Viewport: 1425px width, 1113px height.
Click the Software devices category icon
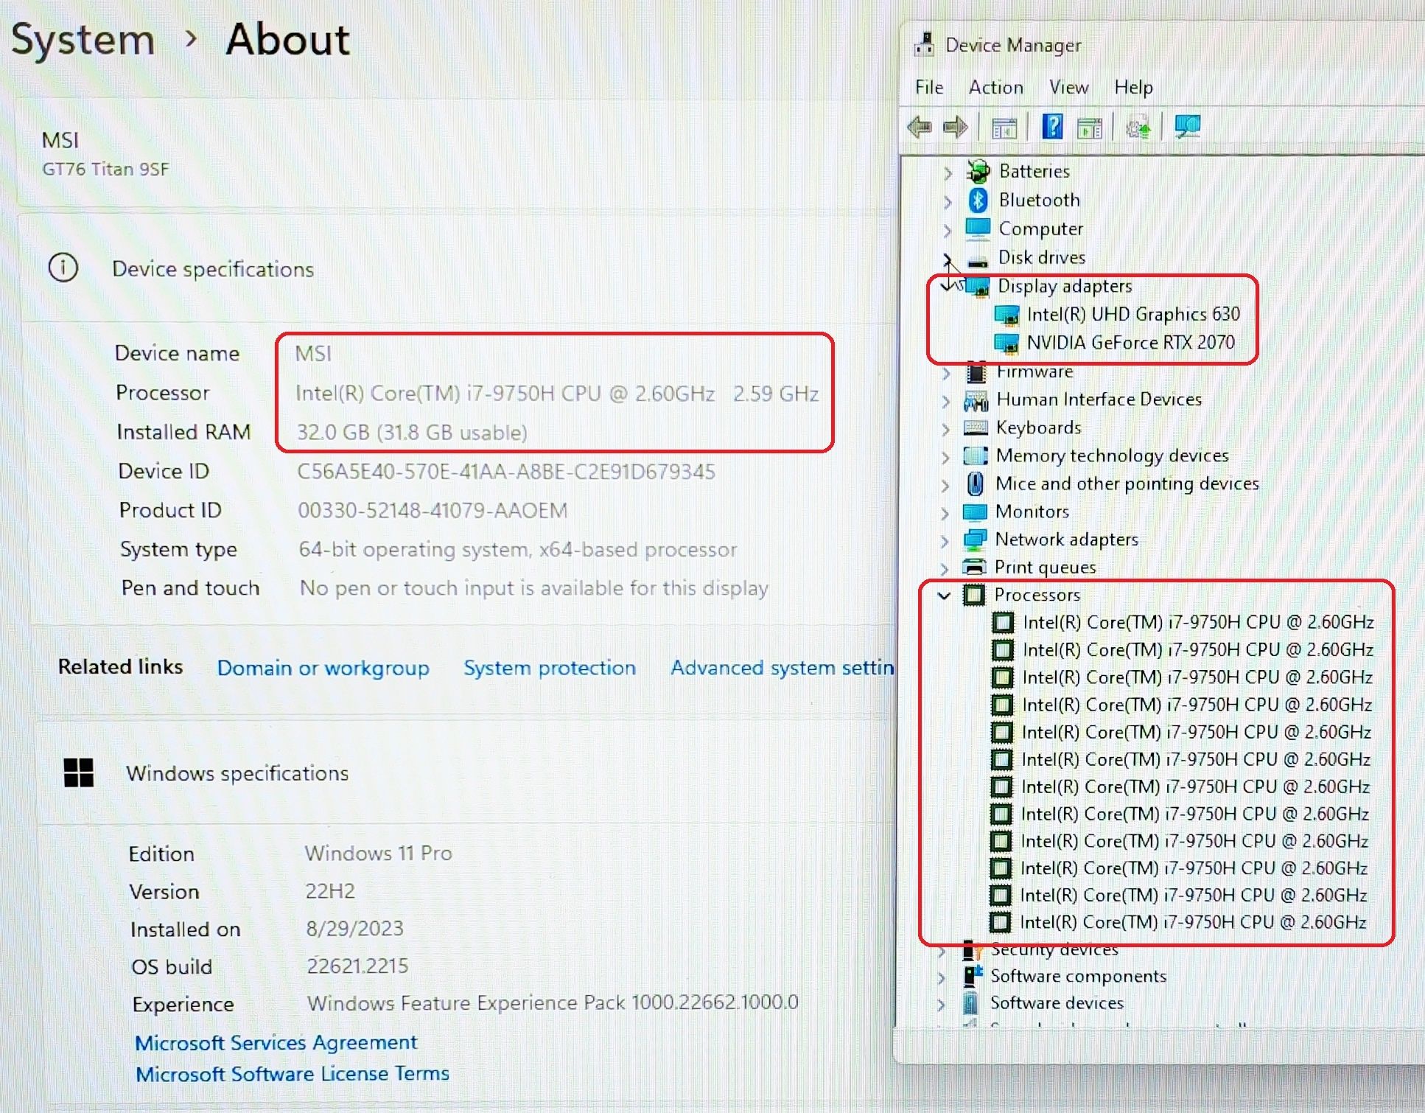click(971, 1003)
